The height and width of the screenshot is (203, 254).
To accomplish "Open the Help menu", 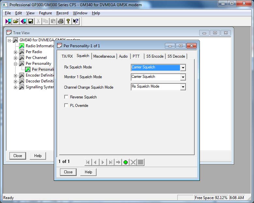I will 96,13.
